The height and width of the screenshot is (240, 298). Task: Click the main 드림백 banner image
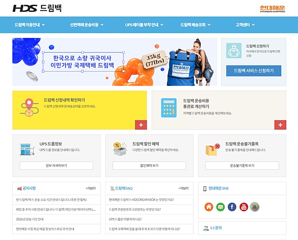115,62
